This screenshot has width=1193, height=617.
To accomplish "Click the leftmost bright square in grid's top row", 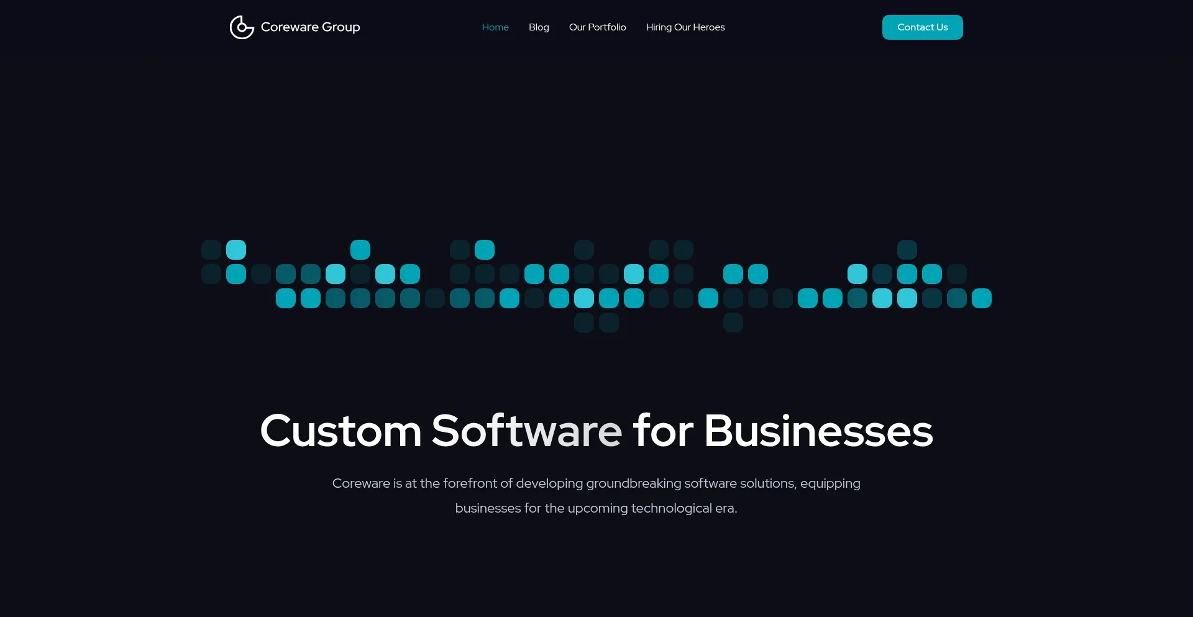I will pyautogui.click(x=236, y=250).
